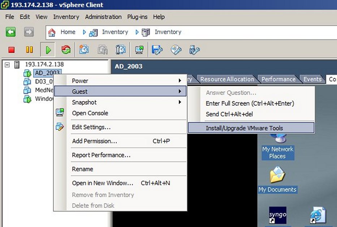Image resolution: width=337 pixels, height=227 pixels.
Task: Expand arrow before second Inventory breadcrumb
Action: click(x=137, y=32)
